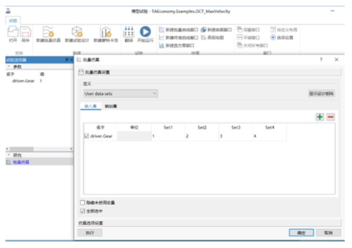Close the experiment browser panel

(71, 60)
